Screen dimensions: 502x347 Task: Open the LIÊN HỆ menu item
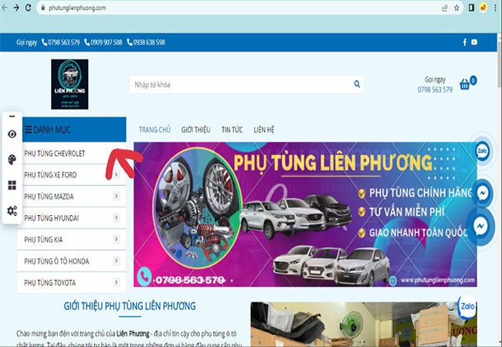[x=264, y=130]
